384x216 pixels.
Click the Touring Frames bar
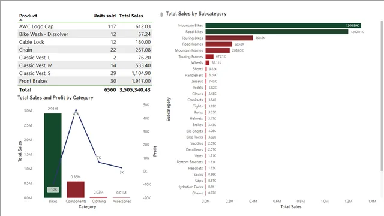(209, 56)
